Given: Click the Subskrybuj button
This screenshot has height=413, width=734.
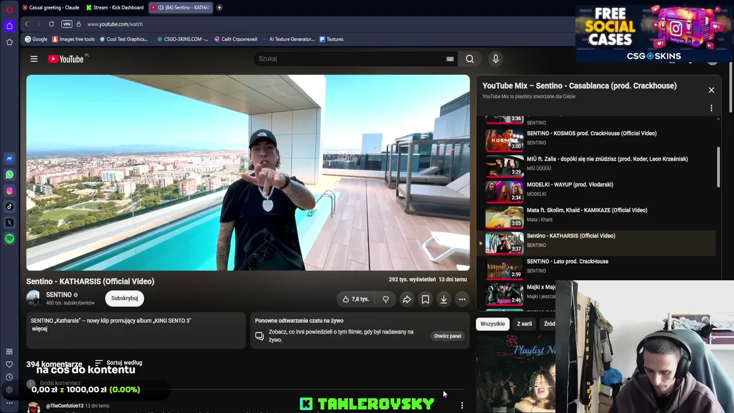Looking at the screenshot, I should tap(124, 298).
